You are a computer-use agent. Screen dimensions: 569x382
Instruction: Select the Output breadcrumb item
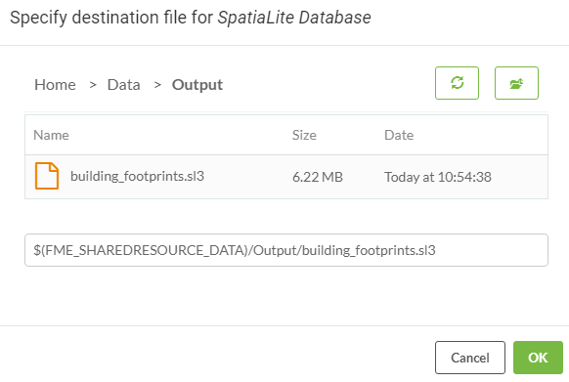[x=197, y=85]
